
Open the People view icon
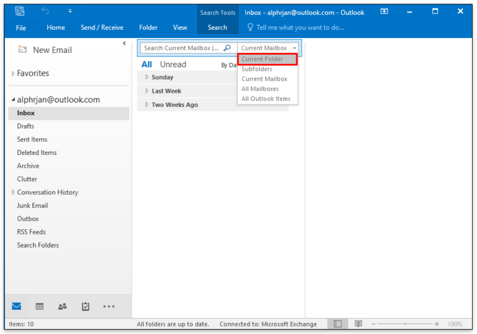62,306
